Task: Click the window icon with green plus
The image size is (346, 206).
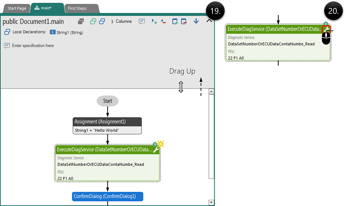Action: click(175, 21)
